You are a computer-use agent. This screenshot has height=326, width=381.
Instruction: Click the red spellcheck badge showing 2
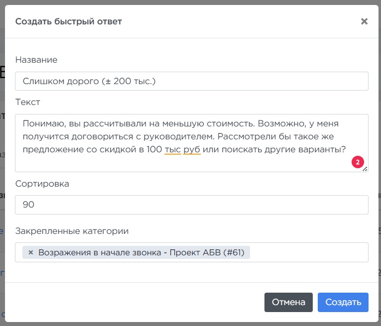point(358,162)
